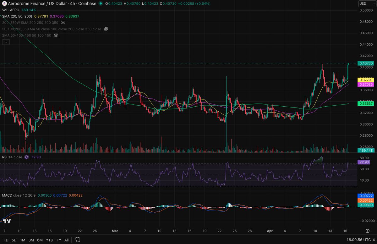
Task: Click the +0.00258 (+0.64%) change value
Action: (x=195, y=3)
